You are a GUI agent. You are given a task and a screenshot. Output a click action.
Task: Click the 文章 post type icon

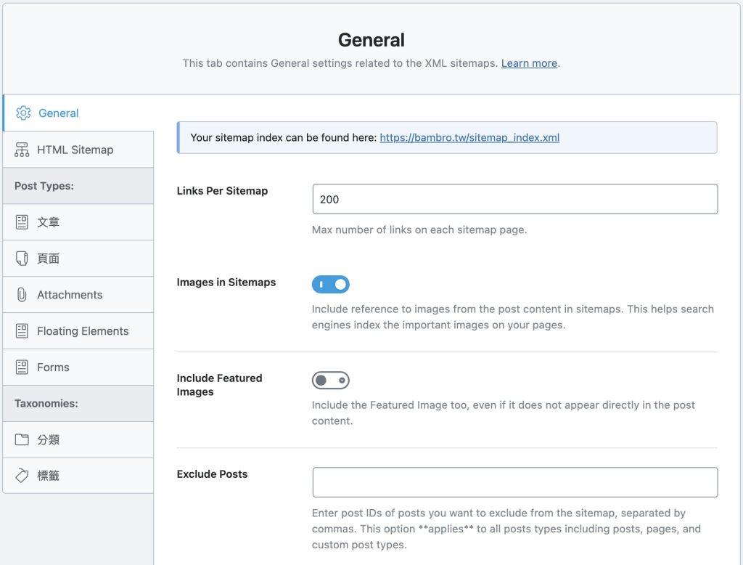(x=22, y=222)
